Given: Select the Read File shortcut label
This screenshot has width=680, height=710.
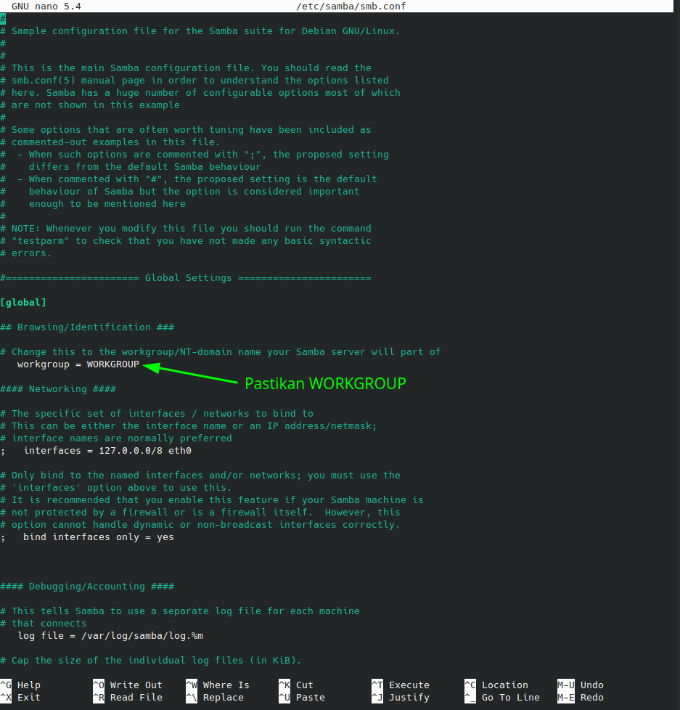Looking at the screenshot, I should tap(136, 697).
